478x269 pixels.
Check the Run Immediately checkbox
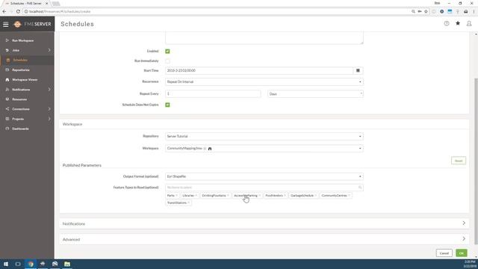(167, 61)
